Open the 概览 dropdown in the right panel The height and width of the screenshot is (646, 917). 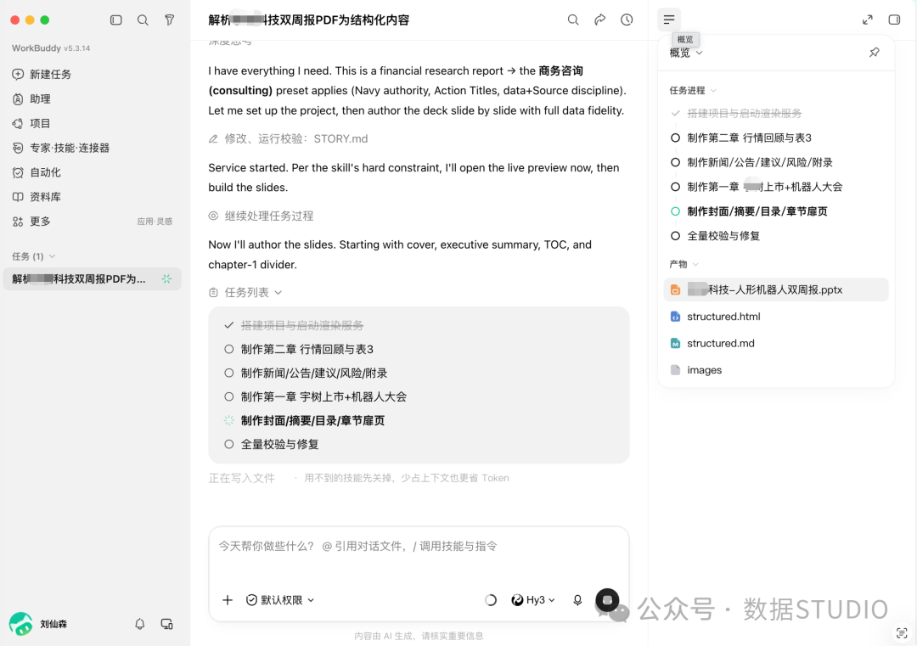[x=686, y=53]
